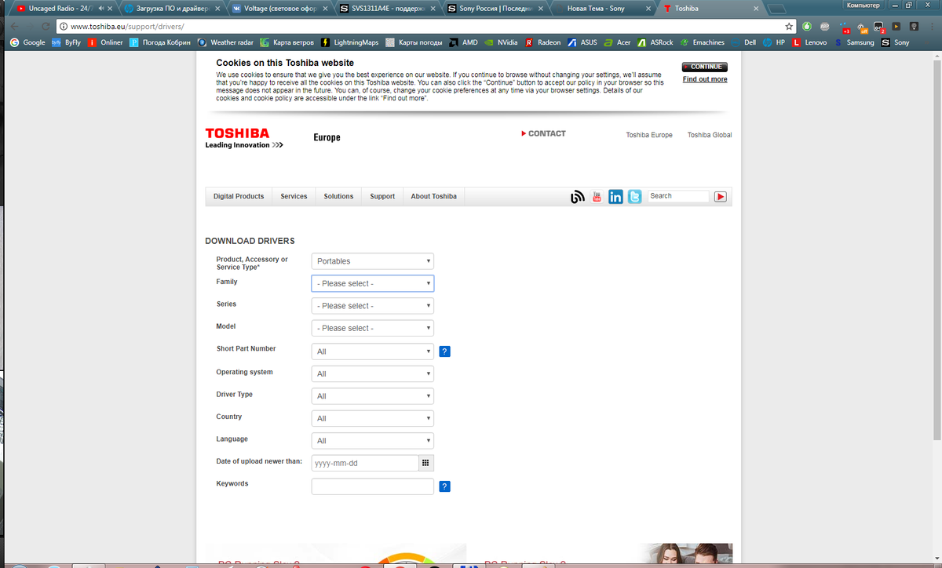Image resolution: width=942 pixels, height=568 pixels.
Task: Open the Support menu
Action: (382, 196)
